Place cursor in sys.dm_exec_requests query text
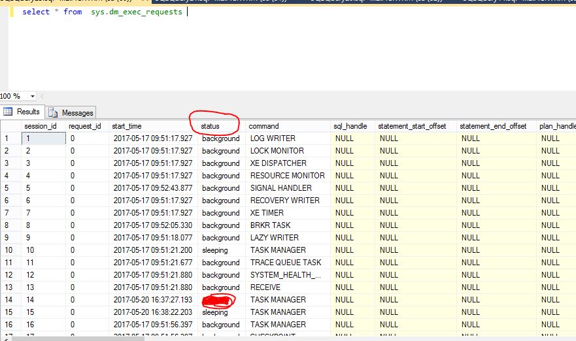576x341 pixels. coord(136,12)
